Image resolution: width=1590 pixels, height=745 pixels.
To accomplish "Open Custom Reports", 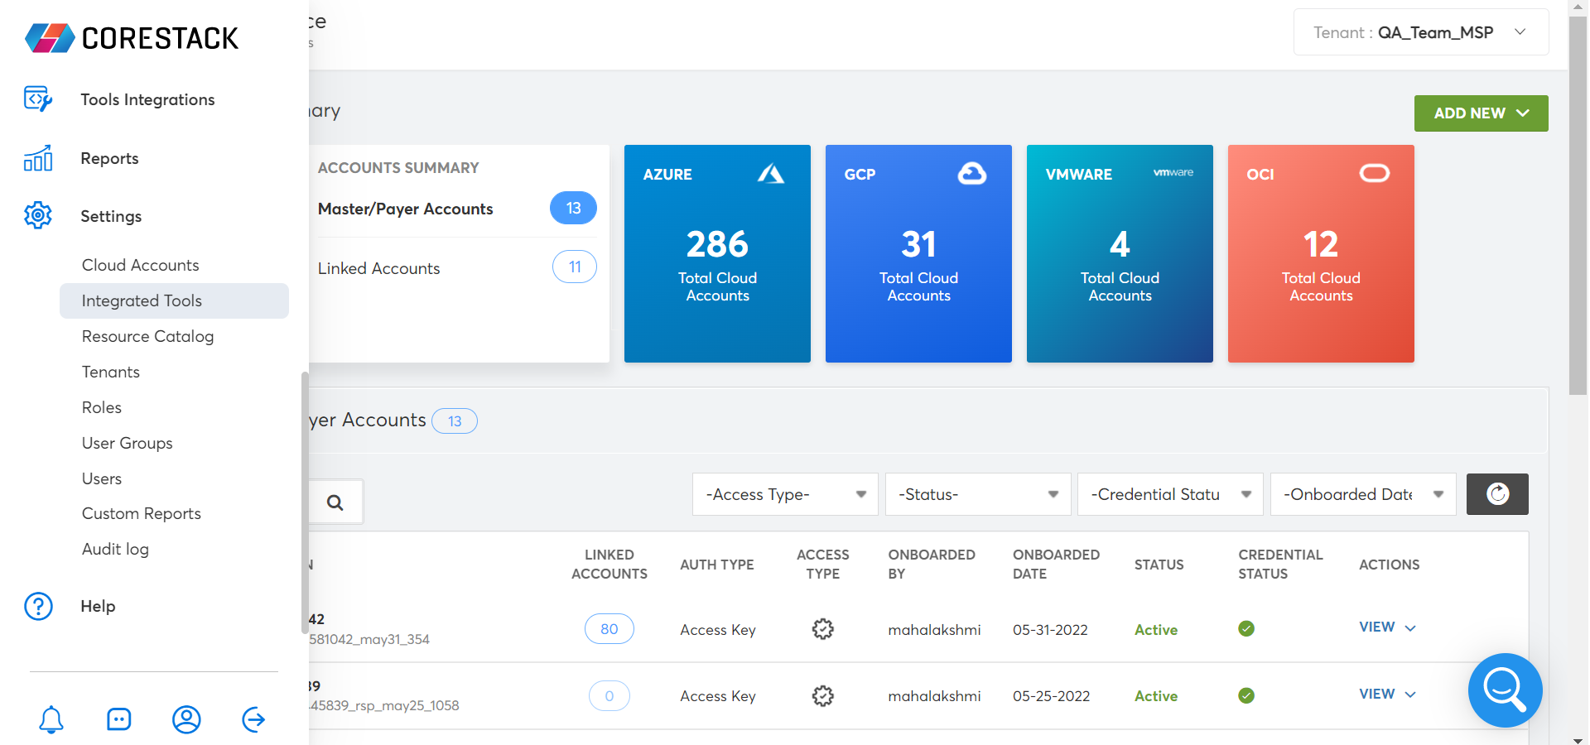I will (142, 513).
